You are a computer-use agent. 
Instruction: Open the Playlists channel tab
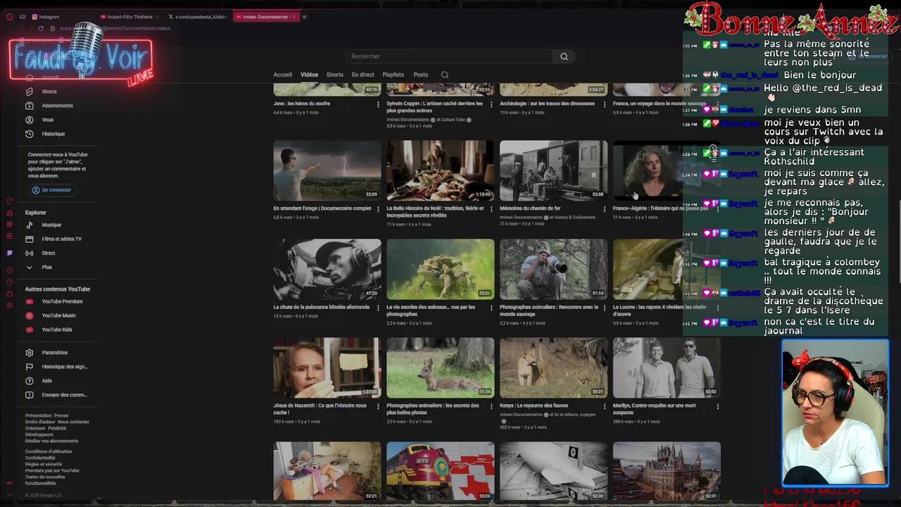393,75
